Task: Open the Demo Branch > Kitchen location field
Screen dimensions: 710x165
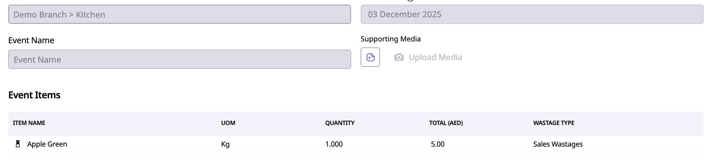Action: click(x=179, y=14)
